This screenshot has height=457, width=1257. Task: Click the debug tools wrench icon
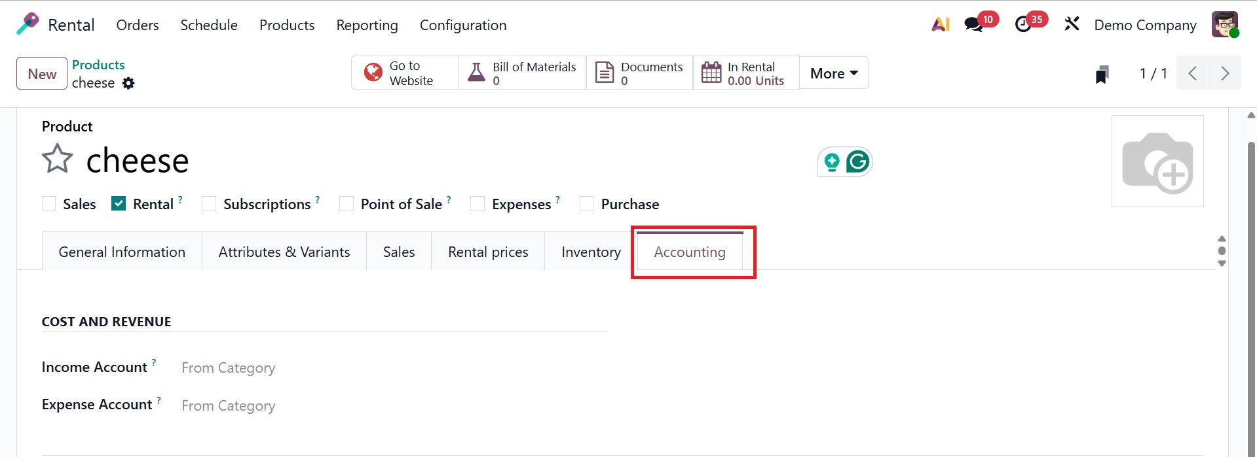click(1072, 25)
